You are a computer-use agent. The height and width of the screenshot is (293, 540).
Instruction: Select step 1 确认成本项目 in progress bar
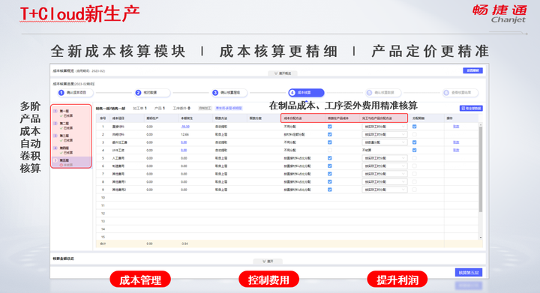pyautogui.click(x=76, y=92)
